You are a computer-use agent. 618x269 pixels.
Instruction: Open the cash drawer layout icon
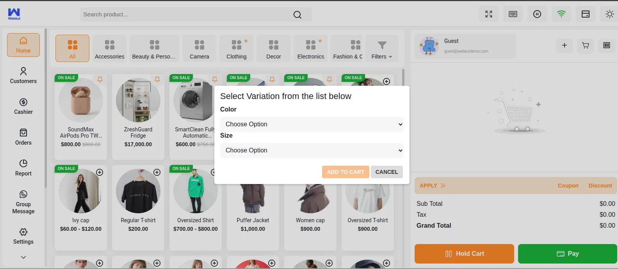point(586,14)
